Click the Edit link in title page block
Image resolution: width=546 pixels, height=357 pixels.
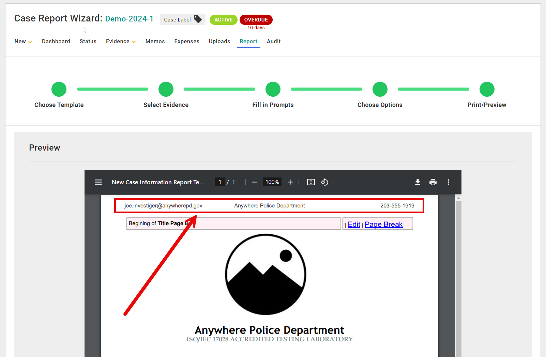point(354,224)
